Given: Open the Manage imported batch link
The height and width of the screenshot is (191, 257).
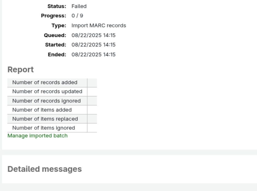Looking at the screenshot, I should click(37, 136).
